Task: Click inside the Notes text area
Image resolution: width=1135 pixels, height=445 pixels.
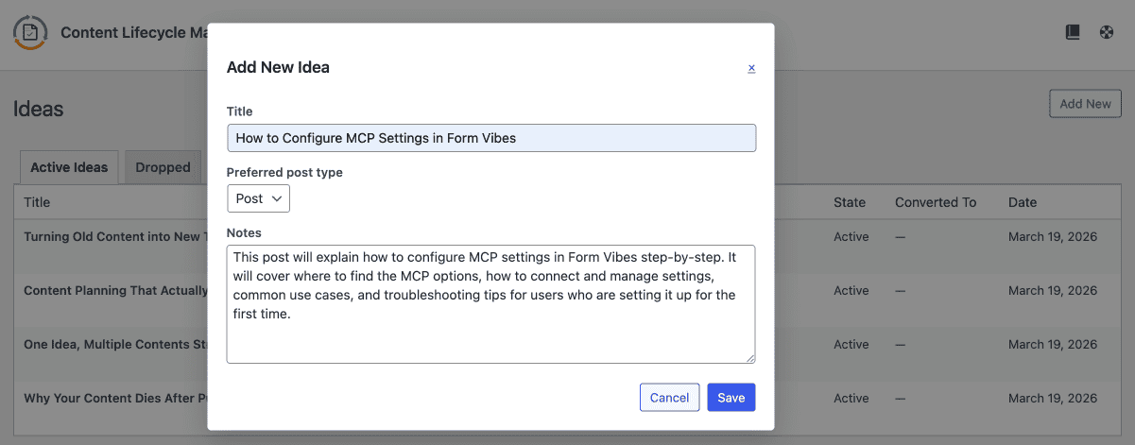Action: (491, 304)
